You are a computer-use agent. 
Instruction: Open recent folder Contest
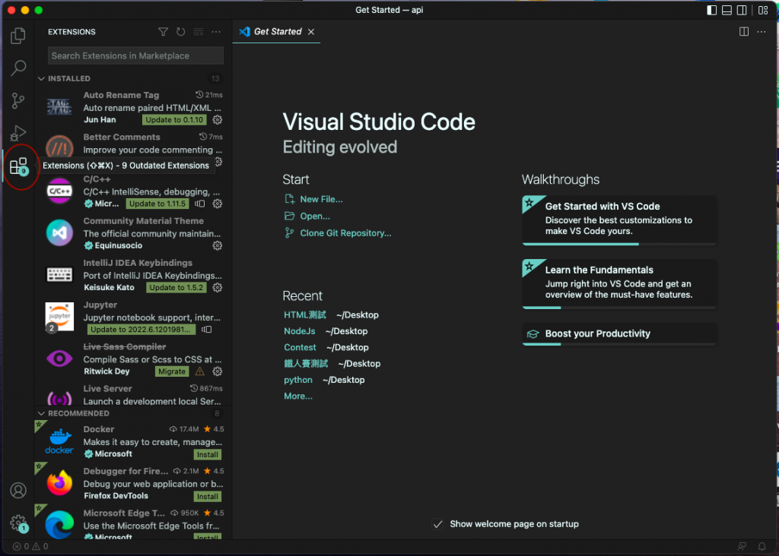(300, 348)
